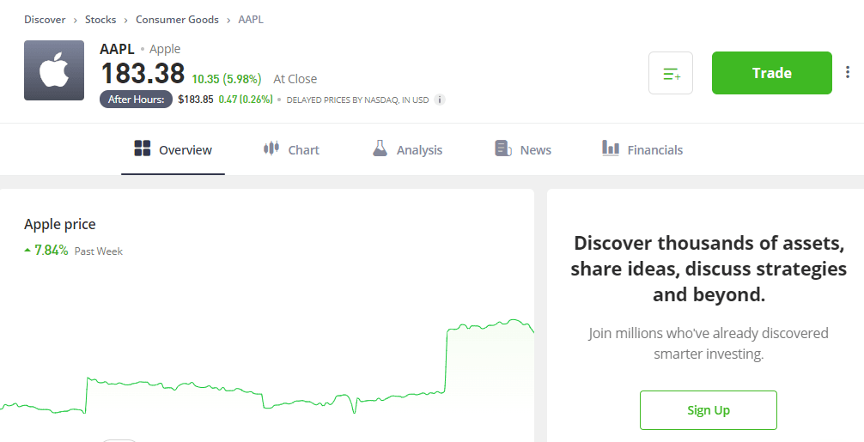Switch to the News tab
The image size is (864, 442).
(x=523, y=149)
